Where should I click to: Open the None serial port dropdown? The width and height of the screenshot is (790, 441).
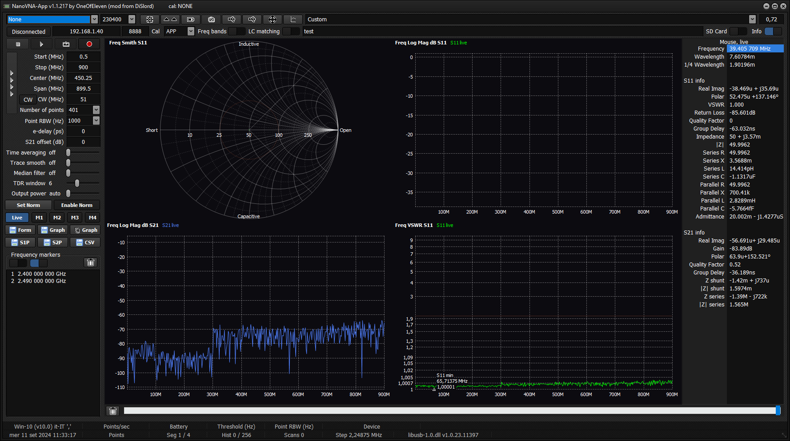(94, 20)
